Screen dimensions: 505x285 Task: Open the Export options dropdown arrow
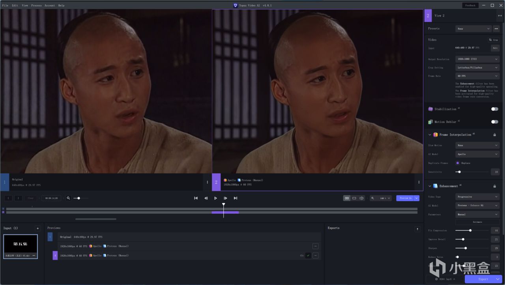tap(498, 279)
